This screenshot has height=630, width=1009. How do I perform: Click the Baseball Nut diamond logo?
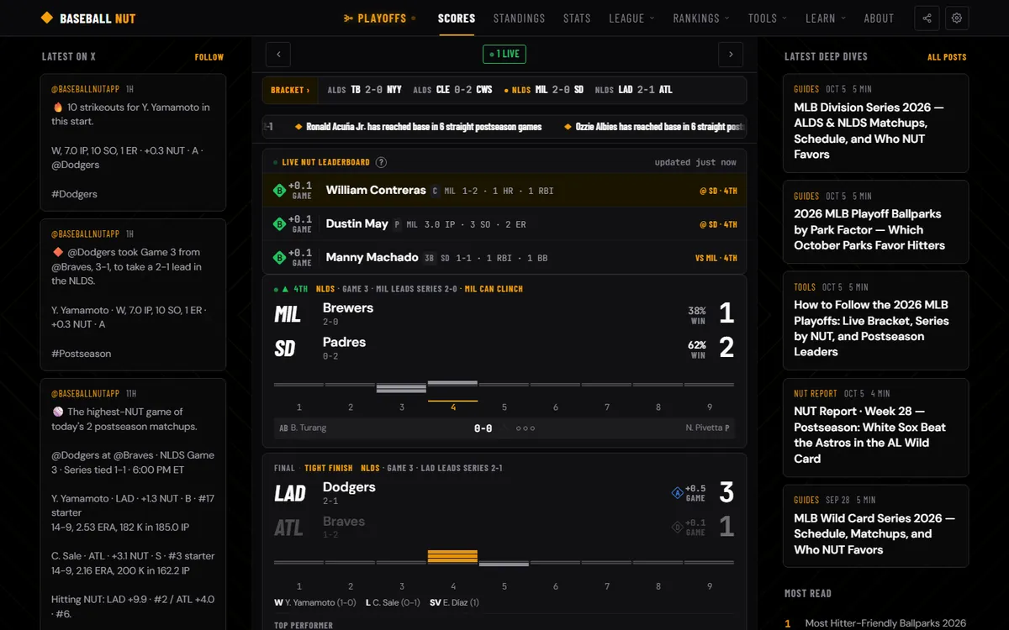[47, 18]
